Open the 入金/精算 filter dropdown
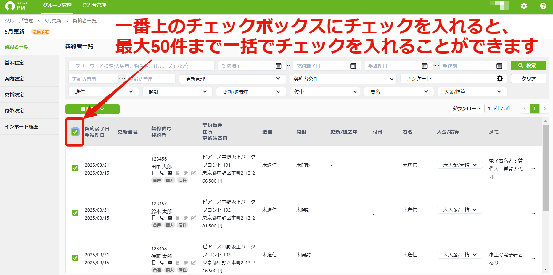Viewport: 553px width, 275px height. pos(472,92)
